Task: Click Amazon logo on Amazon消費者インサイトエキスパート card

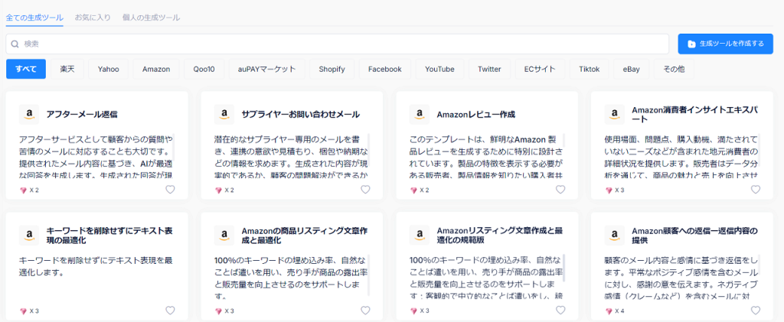Action: pos(615,114)
